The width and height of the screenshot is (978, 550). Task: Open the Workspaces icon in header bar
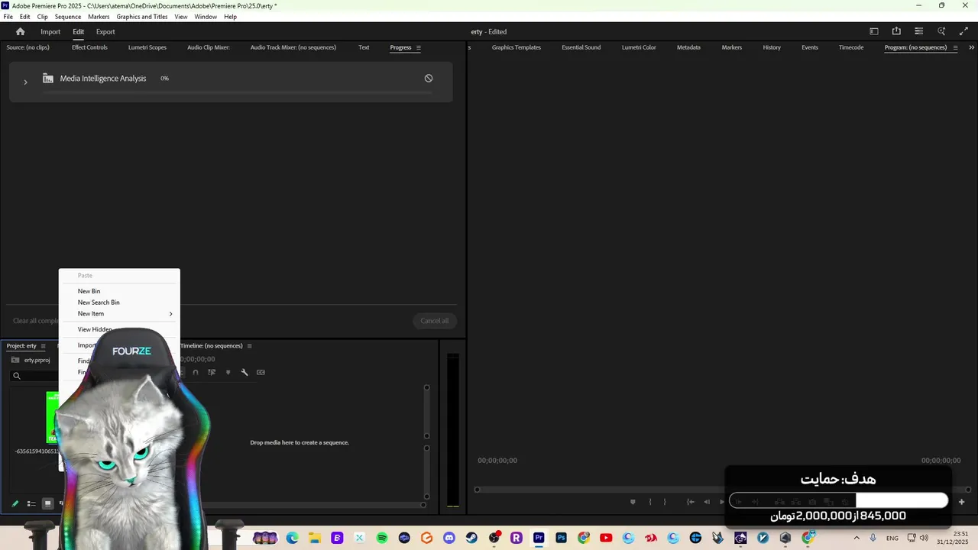tap(874, 31)
